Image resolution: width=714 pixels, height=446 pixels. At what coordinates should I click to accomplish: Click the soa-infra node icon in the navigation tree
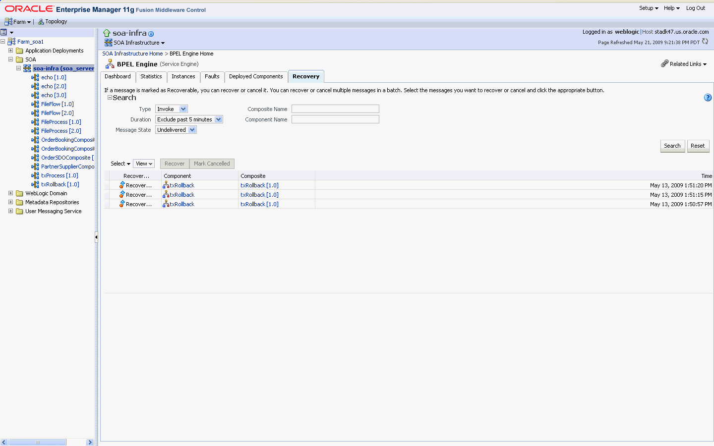[x=27, y=68]
